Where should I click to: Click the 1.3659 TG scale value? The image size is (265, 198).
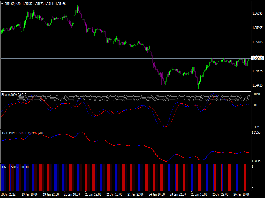click(256, 133)
